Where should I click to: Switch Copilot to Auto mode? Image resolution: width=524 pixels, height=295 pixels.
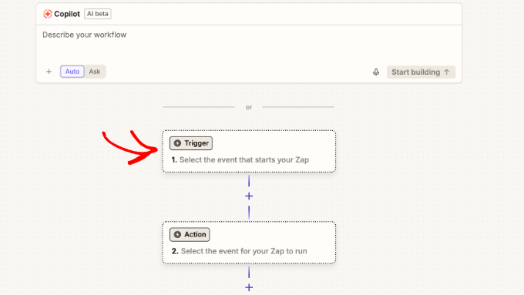[x=72, y=72]
